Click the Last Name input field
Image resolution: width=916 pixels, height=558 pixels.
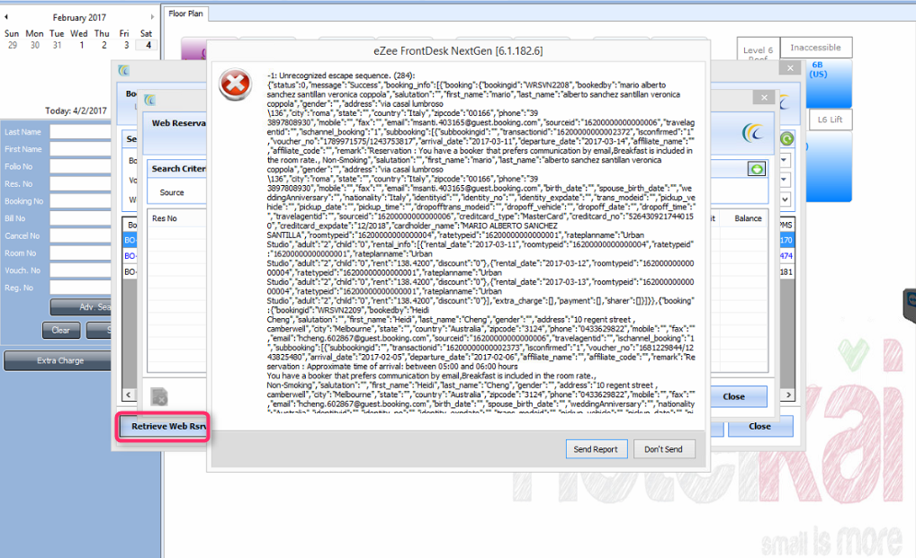point(81,132)
